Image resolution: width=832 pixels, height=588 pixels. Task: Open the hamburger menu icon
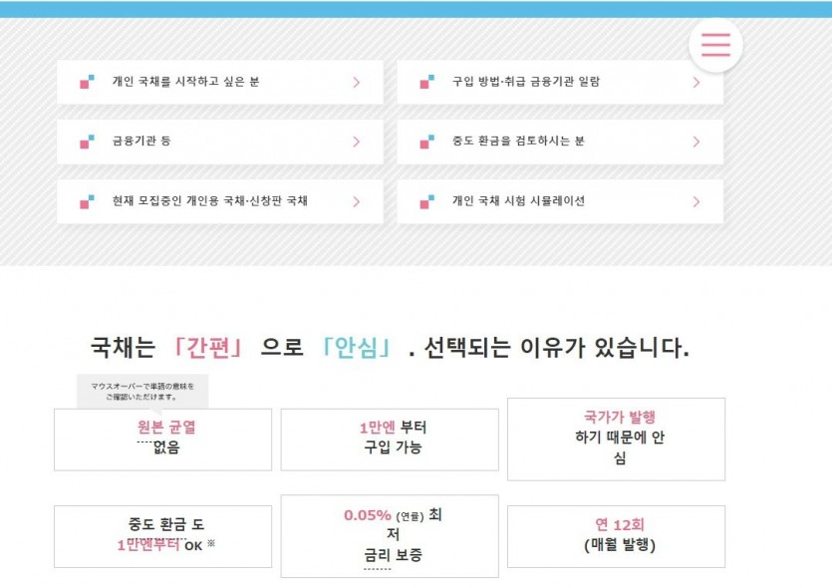[x=715, y=45]
